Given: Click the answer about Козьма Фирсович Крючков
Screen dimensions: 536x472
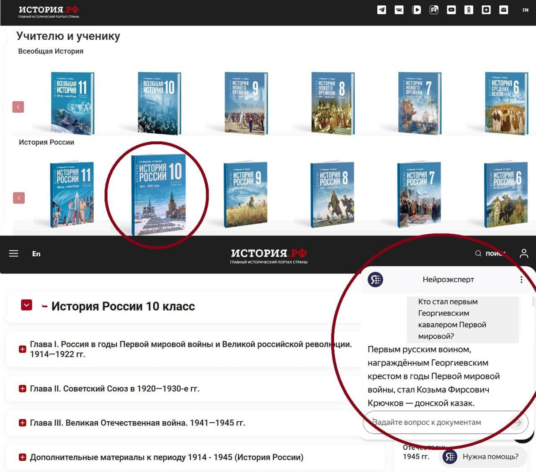Looking at the screenshot, I should (x=434, y=376).
